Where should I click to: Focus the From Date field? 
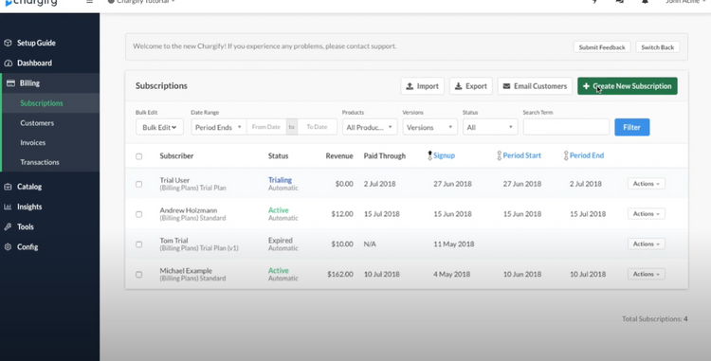[x=266, y=127]
